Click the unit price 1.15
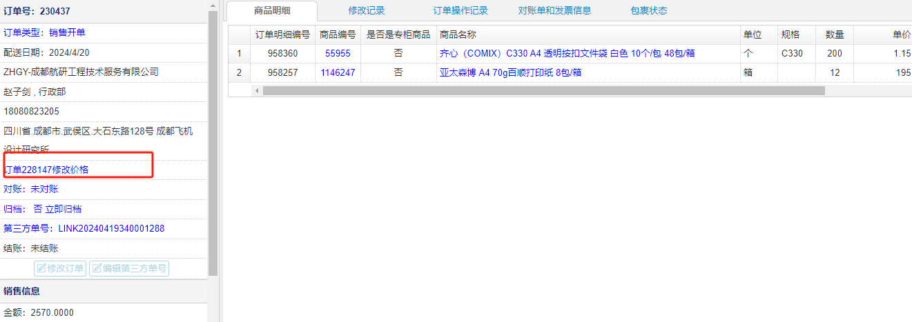 pyautogui.click(x=902, y=53)
